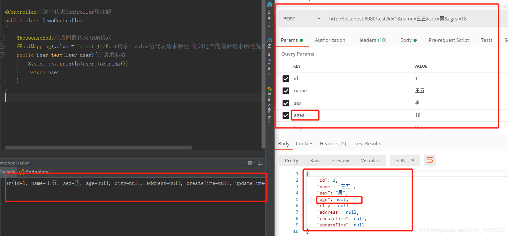Select the Raw view button

tap(315, 160)
